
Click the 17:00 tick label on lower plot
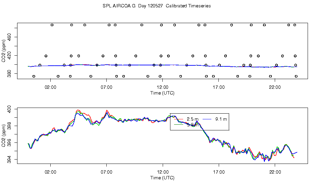[219, 172]
